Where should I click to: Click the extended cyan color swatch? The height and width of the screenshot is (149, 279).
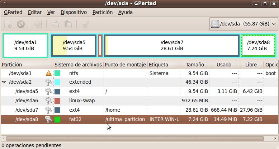pos(57,82)
